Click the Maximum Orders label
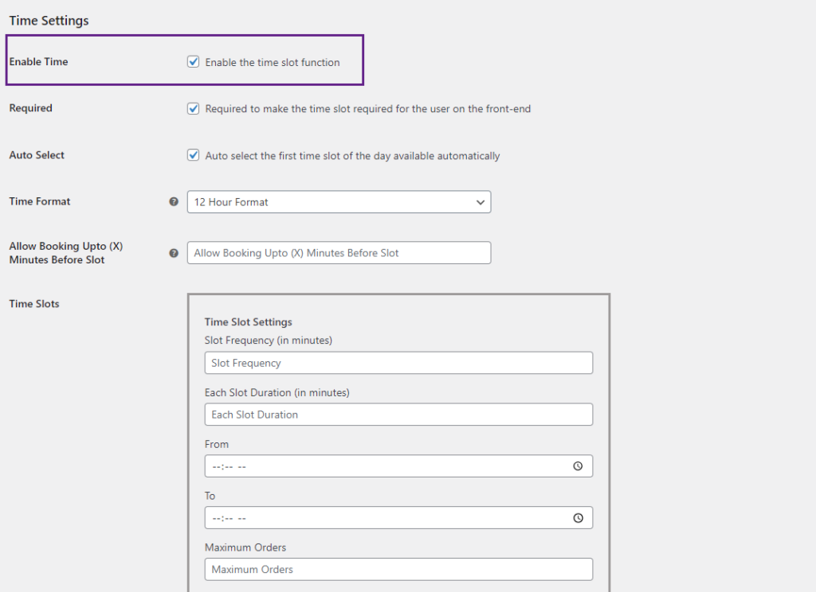Viewport: 816px width, 592px height. tap(245, 547)
